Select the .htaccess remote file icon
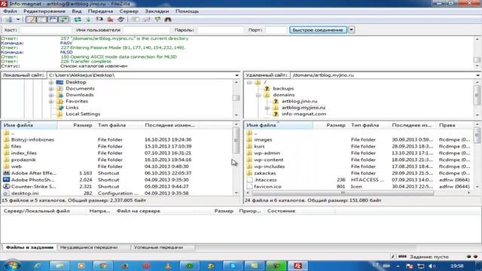482x271 pixels. click(249, 180)
